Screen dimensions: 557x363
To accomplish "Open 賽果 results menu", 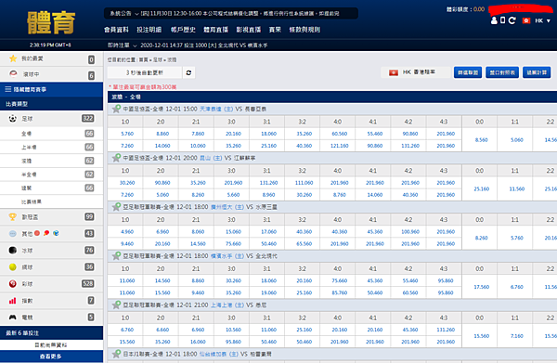I will pyautogui.click(x=275, y=30).
